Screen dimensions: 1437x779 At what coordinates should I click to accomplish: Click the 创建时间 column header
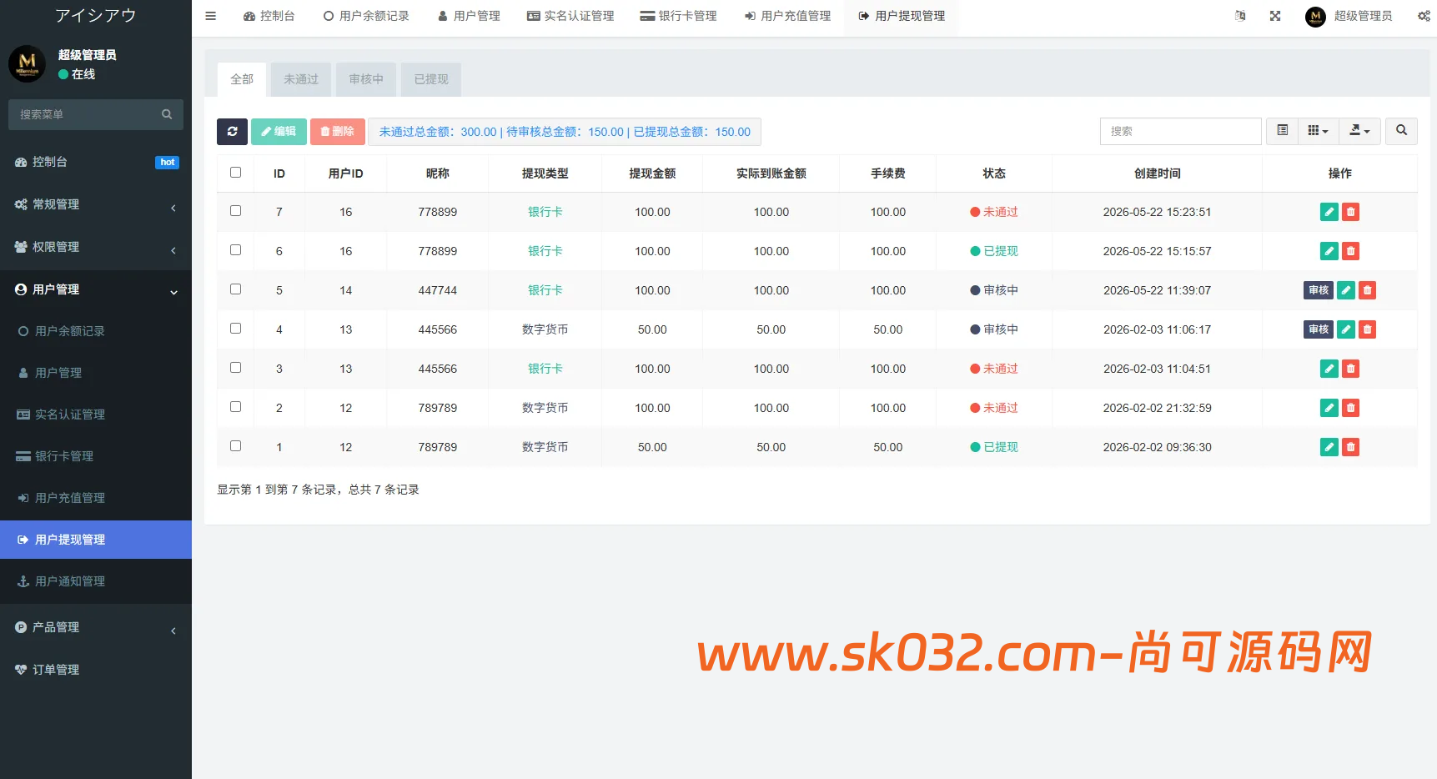pos(1157,173)
